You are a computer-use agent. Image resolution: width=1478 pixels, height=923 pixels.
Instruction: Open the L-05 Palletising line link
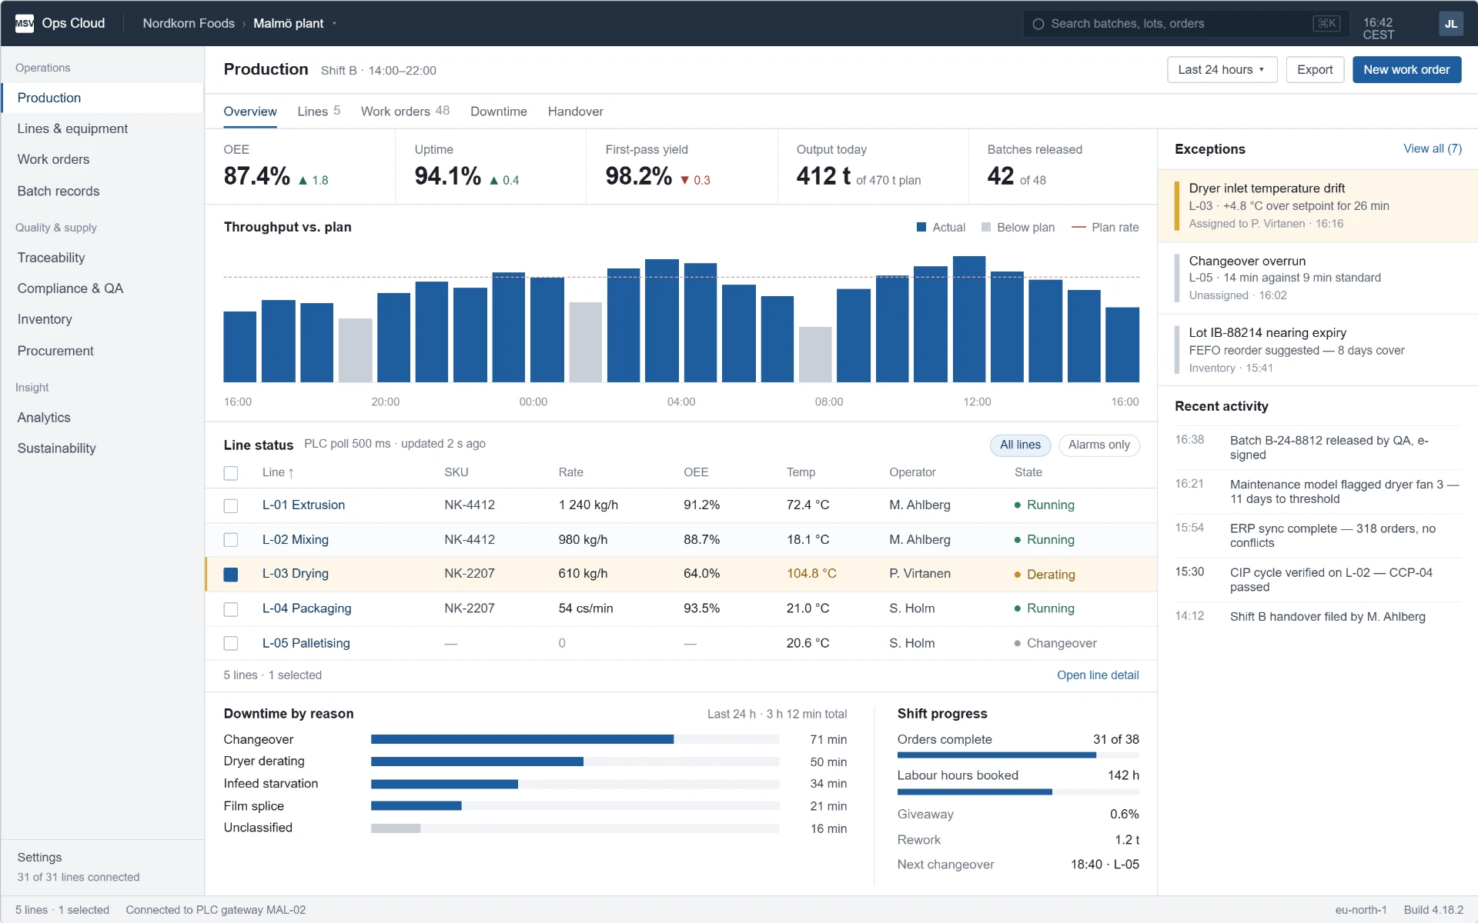pyautogui.click(x=306, y=643)
